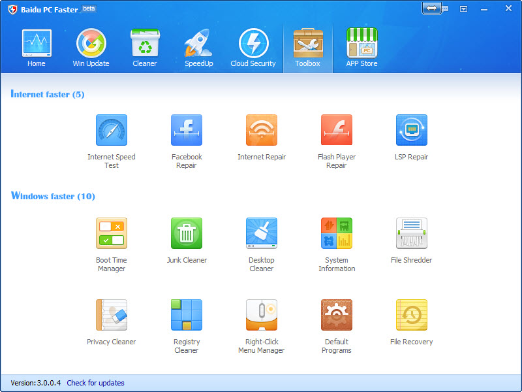
Task: Go to the Win Update tab
Action: pos(91,48)
